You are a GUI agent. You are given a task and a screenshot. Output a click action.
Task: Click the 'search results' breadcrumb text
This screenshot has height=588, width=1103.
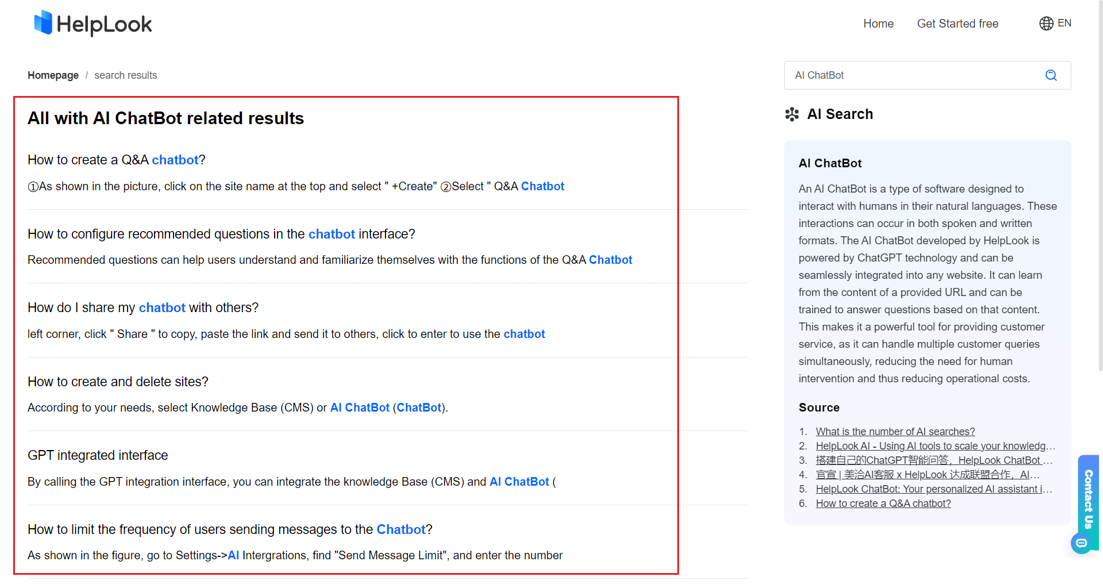(x=126, y=75)
